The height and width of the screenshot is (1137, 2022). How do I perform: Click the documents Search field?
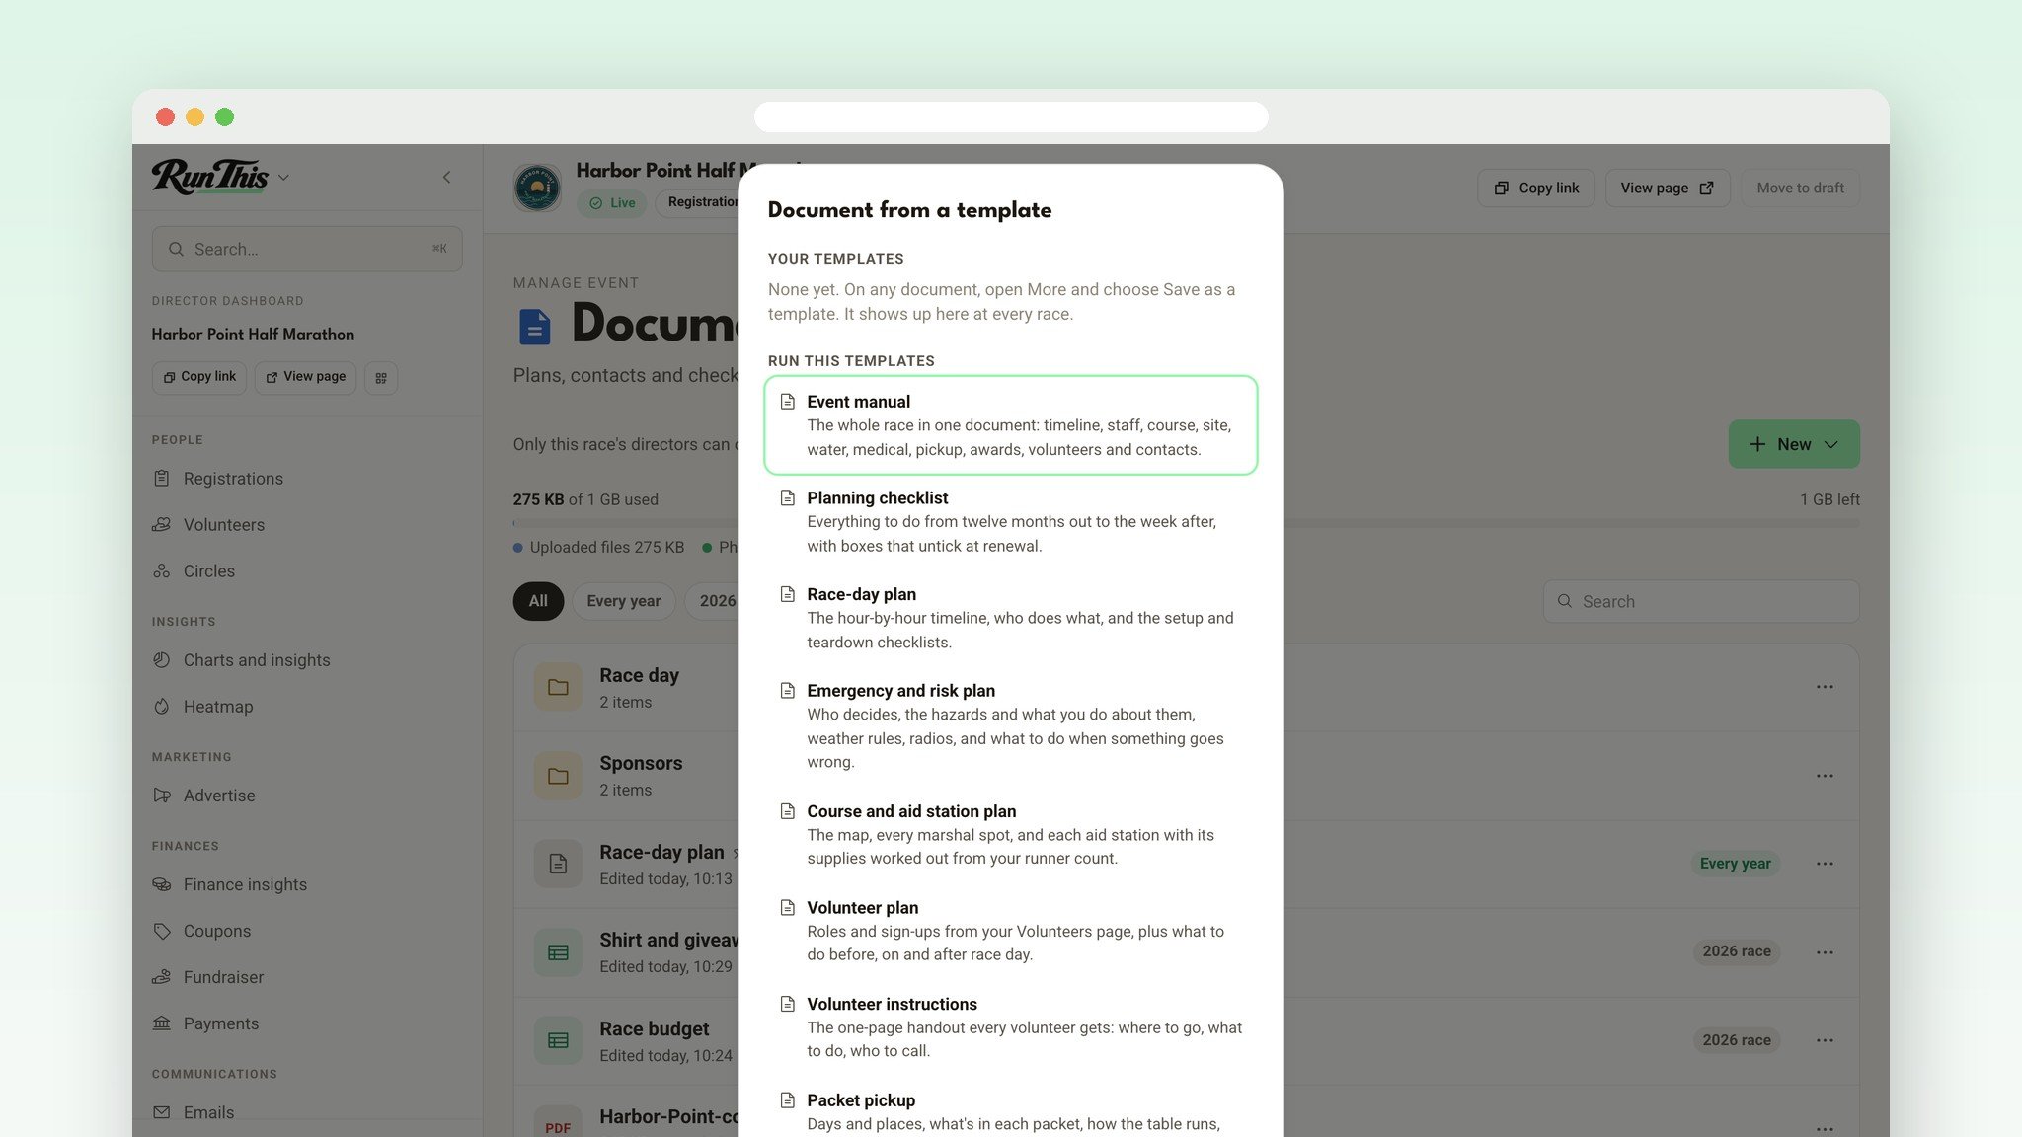click(x=1701, y=601)
